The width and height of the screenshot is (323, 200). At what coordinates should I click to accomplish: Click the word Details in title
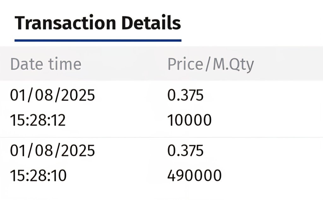click(151, 22)
